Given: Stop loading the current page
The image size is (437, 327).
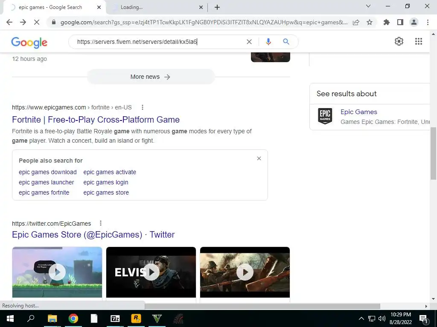Looking at the screenshot, I should pyautogui.click(x=37, y=22).
